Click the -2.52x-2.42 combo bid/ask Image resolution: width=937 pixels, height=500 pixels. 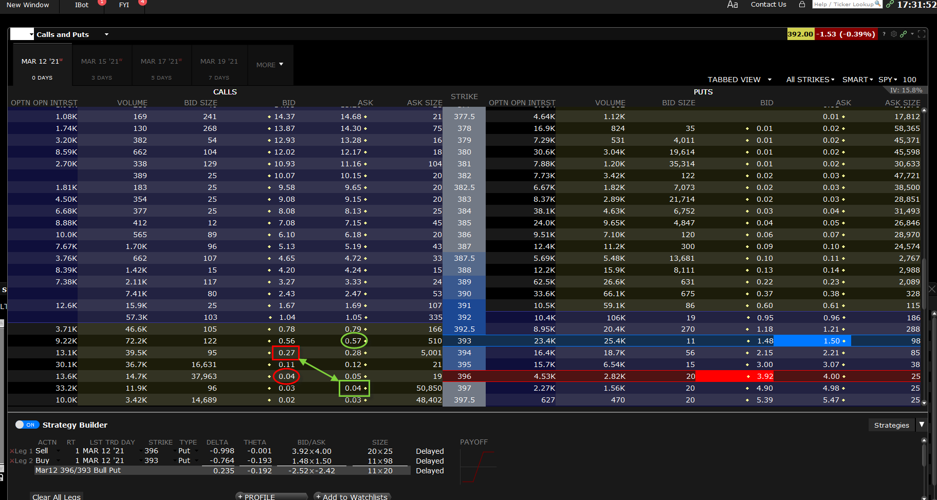pyautogui.click(x=311, y=471)
